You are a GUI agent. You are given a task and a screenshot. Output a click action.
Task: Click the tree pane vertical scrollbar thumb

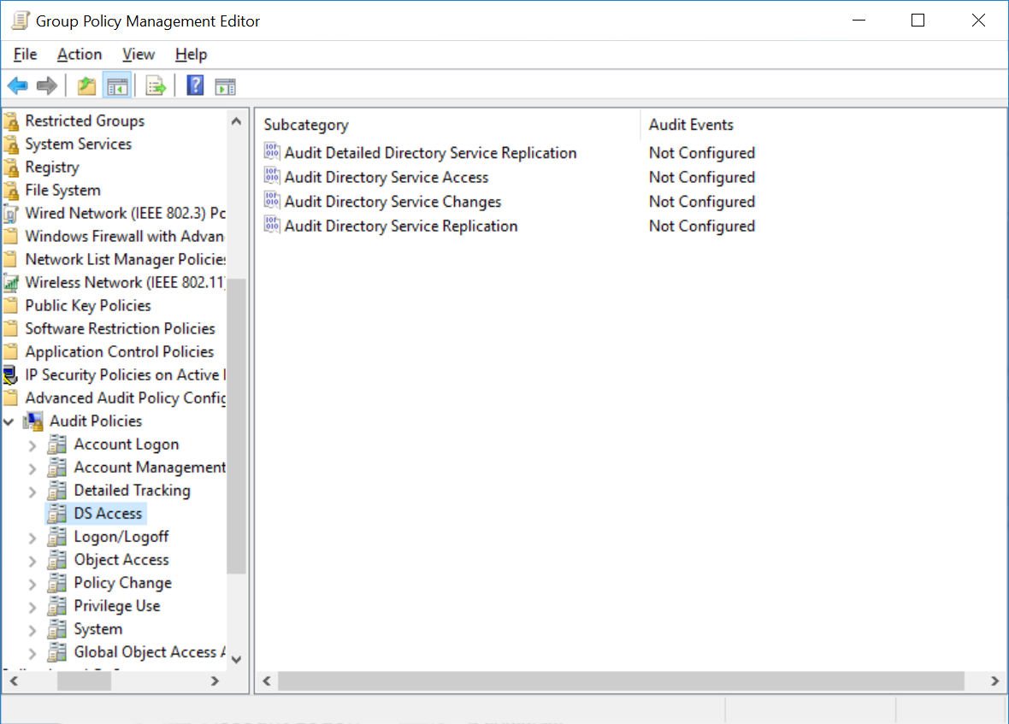tap(236, 426)
